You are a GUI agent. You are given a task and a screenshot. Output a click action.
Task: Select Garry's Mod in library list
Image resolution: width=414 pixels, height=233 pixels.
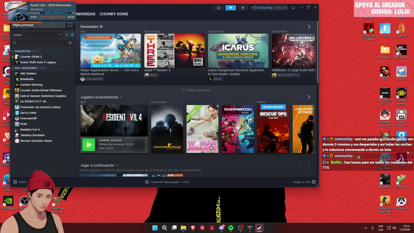tap(28, 113)
